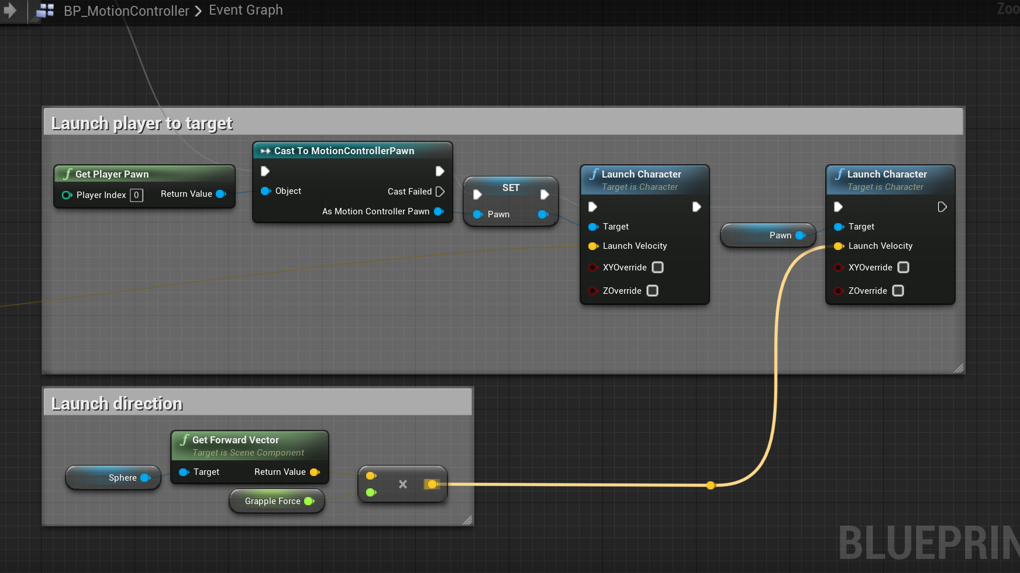The image size is (1020, 573).
Task: Check ZOverride on the right Launch Character node
Action: (898, 291)
